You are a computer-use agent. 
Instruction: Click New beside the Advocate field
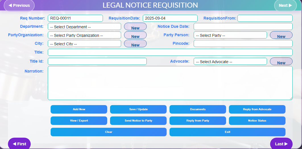point(281,62)
